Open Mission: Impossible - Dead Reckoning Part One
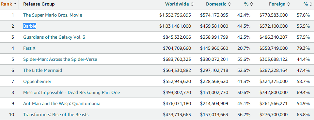The width and height of the screenshot is (314, 120). (x=71, y=92)
